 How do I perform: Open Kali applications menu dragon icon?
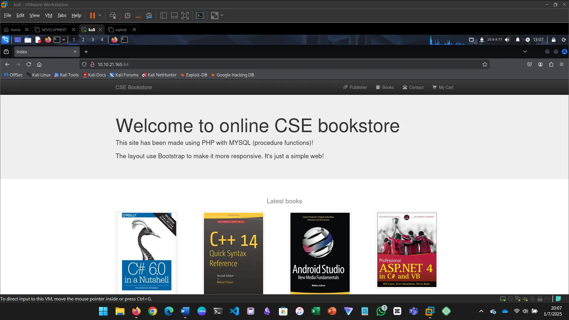pos(5,40)
